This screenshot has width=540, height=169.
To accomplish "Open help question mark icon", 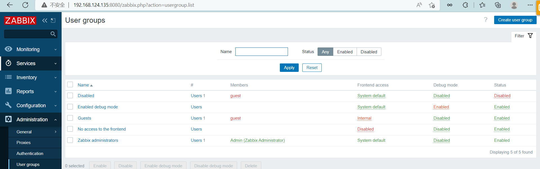I will coord(486,20).
